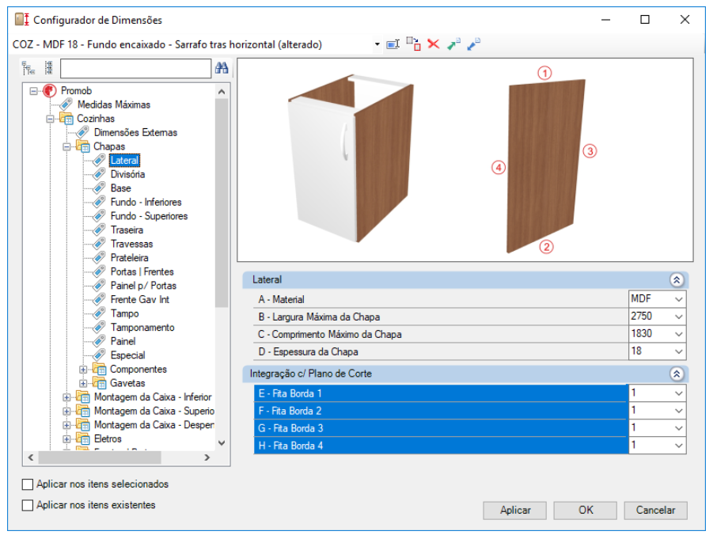Open the Espessura da Chapa dropdown
The width and height of the screenshot is (713, 535).
click(x=678, y=351)
